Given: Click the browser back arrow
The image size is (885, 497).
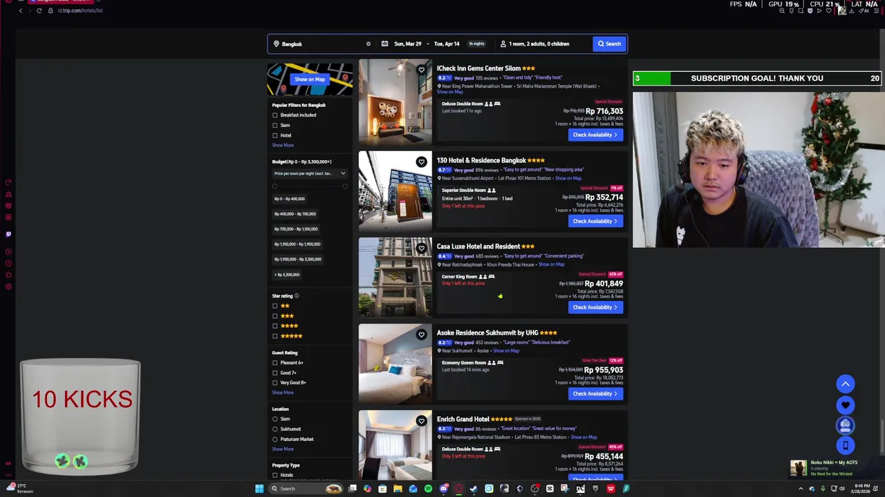Looking at the screenshot, I should click(x=20, y=10).
